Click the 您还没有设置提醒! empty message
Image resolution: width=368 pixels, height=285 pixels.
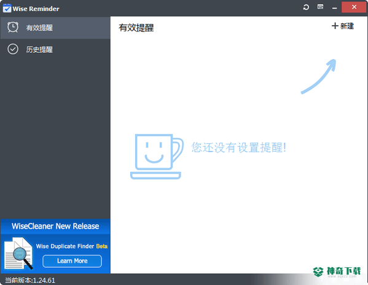tap(238, 147)
